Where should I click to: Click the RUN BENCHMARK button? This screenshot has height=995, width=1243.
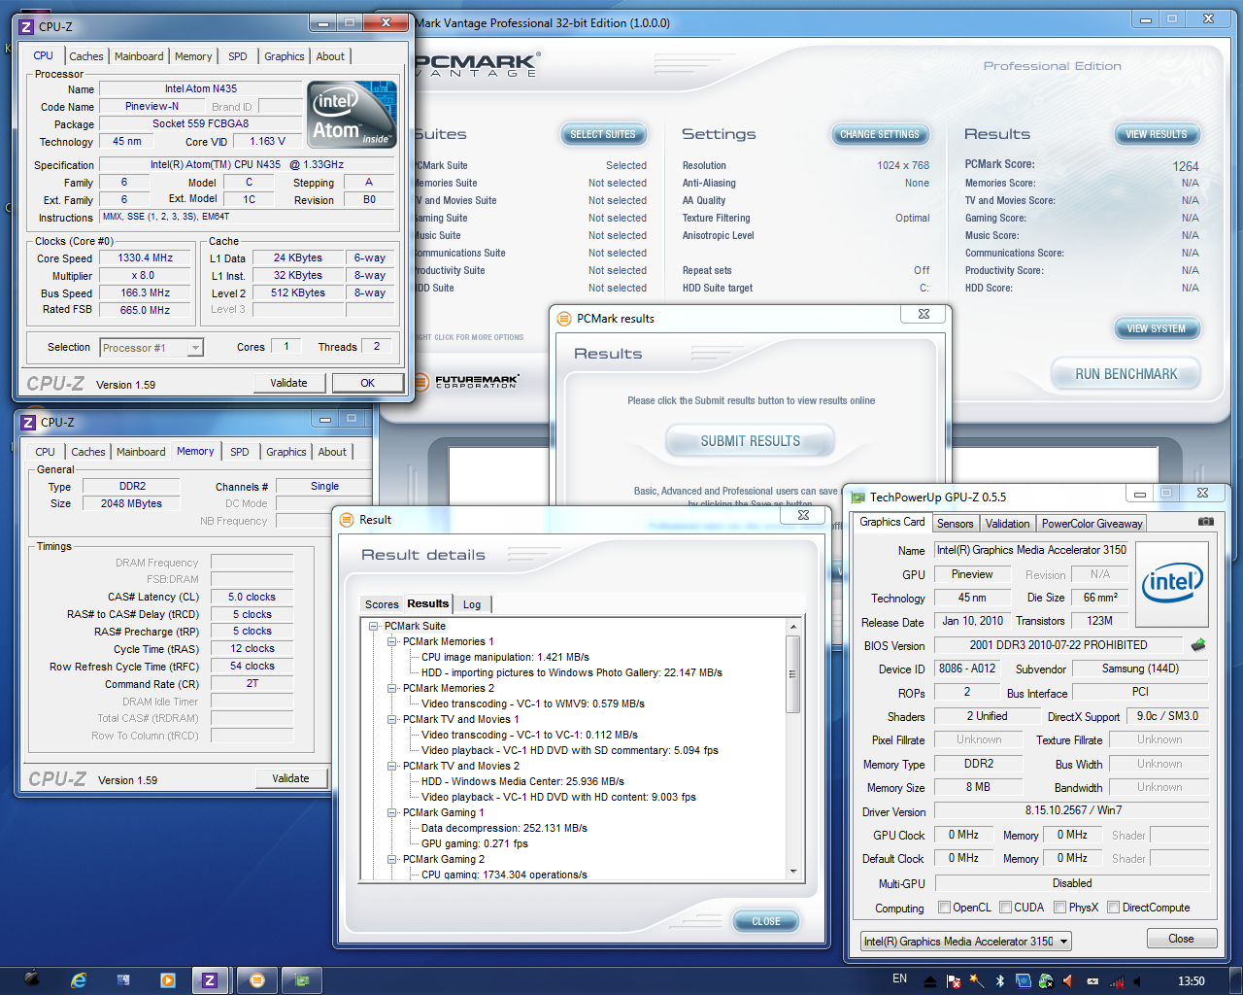click(1125, 374)
